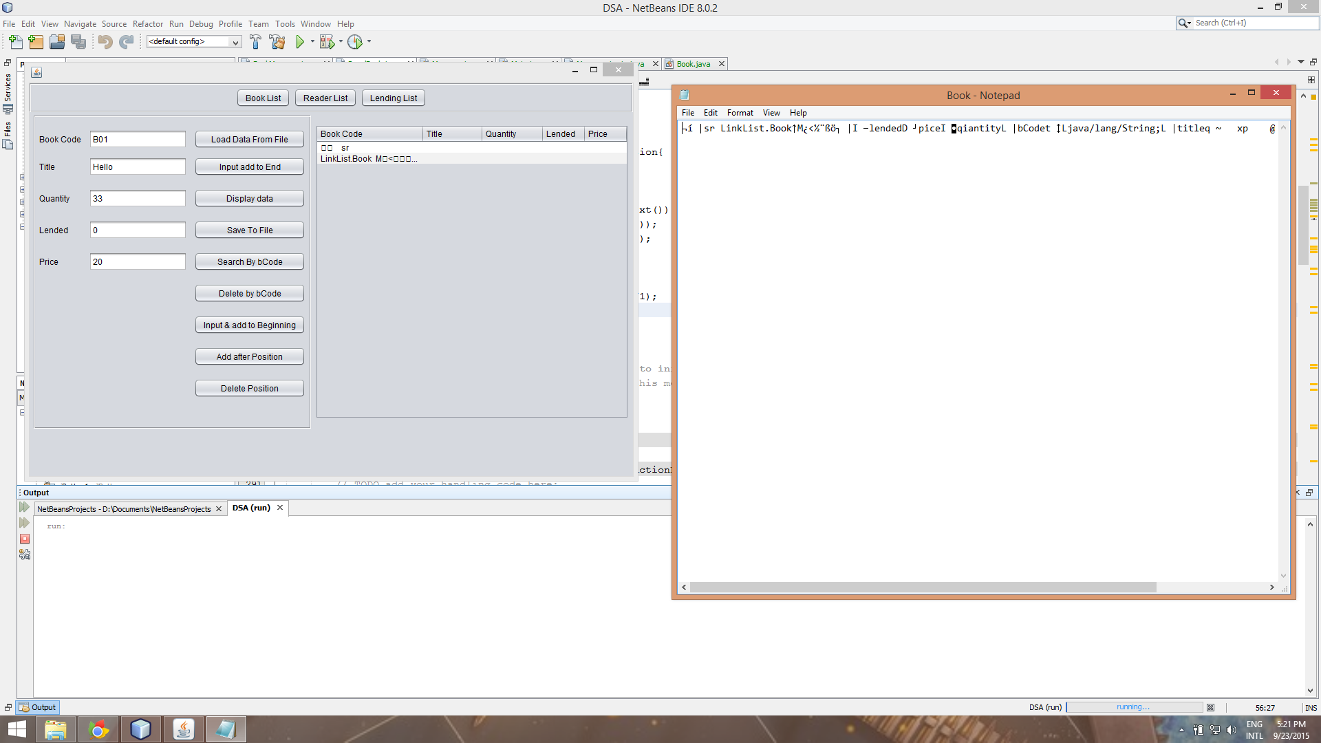Image resolution: width=1321 pixels, height=743 pixels.
Task: Switch to NetBeansProjects output tab
Action: coord(124,509)
